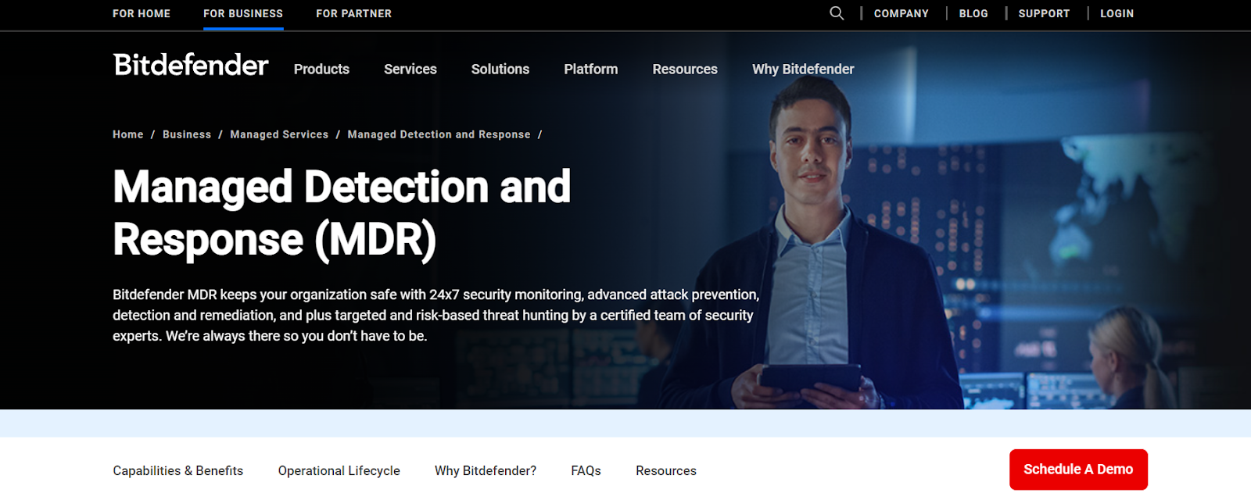Jump to Capabilities & Benefits section

coord(178,470)
